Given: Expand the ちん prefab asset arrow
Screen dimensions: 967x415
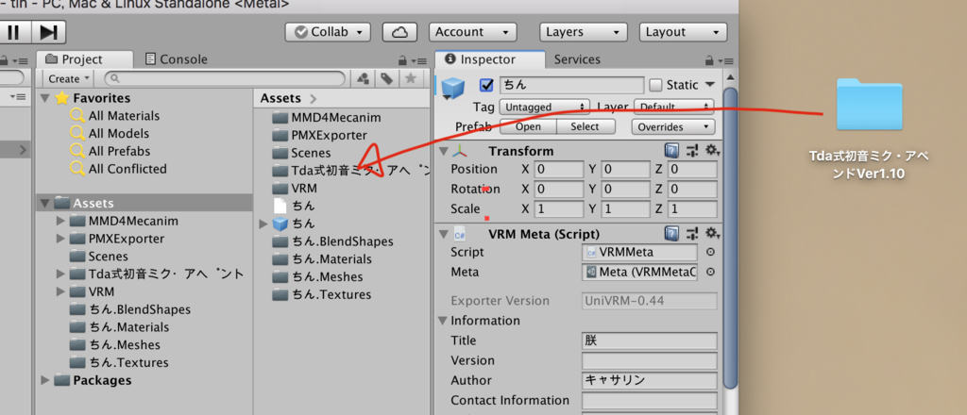Looking at the screenshot, I should point(264,224).
